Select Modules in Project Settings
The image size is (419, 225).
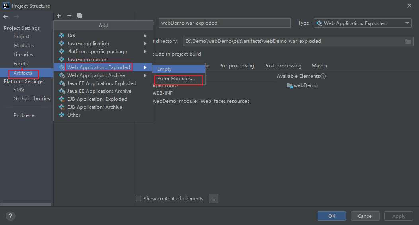(23, 46)
